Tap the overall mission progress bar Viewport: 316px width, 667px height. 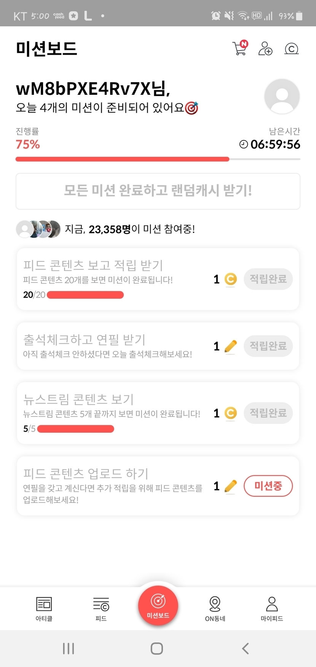pyautogui.click(x=158, y=159)
